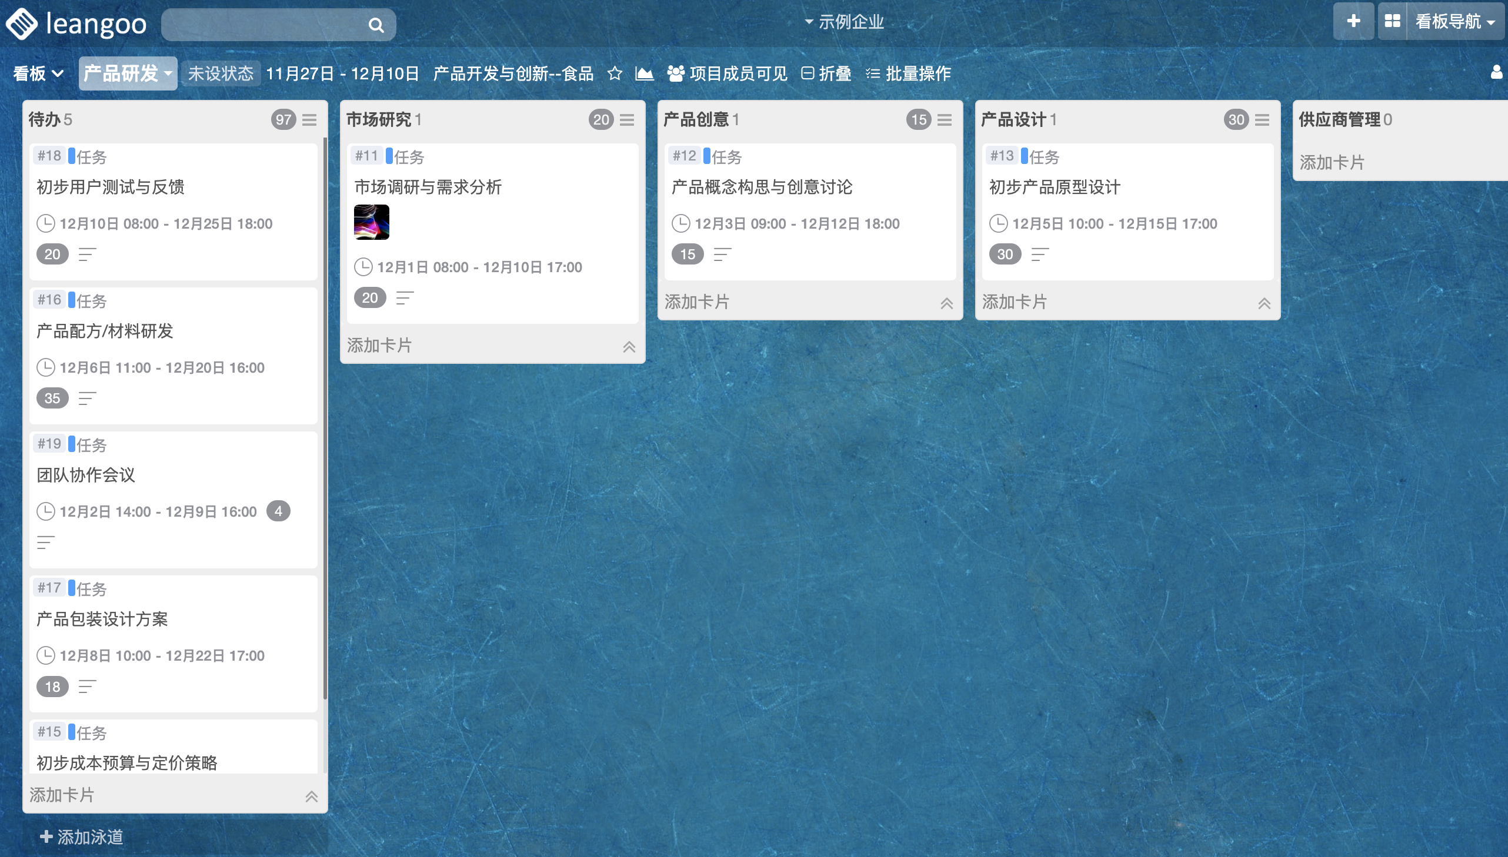Open the board grid view icon
The image size is (1508, 857).
pos(1392,21)
